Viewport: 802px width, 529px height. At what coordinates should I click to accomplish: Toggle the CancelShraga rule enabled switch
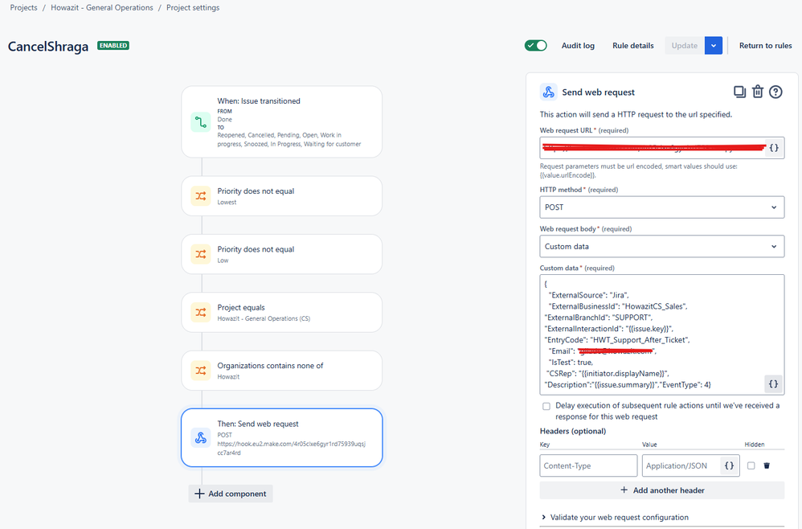click(x=535, y=46)
